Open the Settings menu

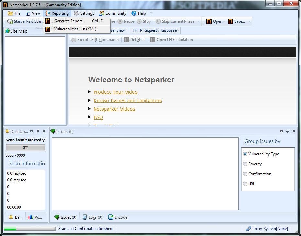(84, 13)
